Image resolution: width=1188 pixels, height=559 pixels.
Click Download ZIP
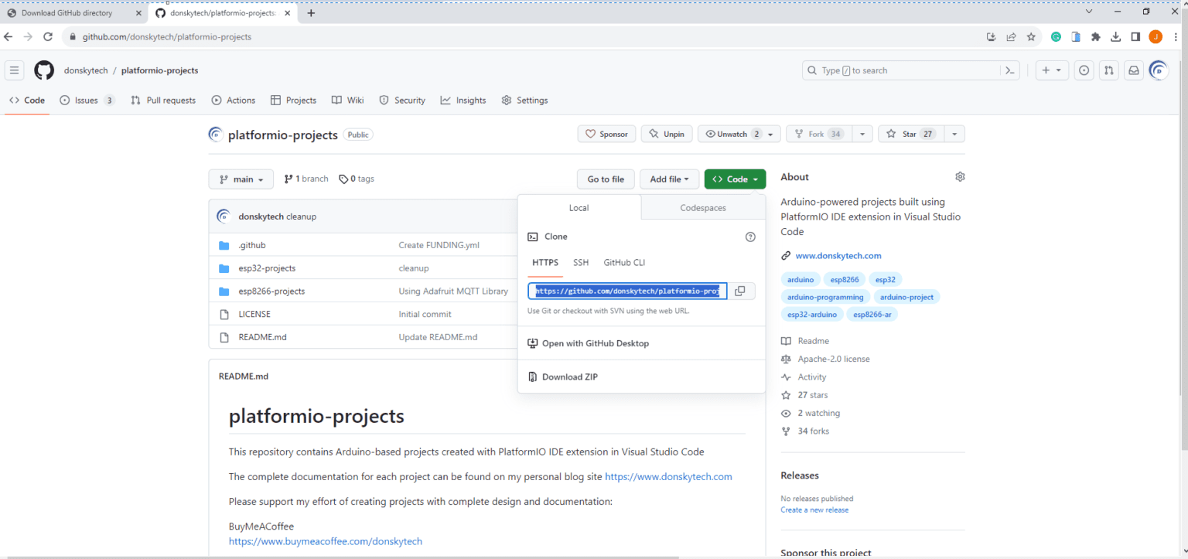pos(570,377)
